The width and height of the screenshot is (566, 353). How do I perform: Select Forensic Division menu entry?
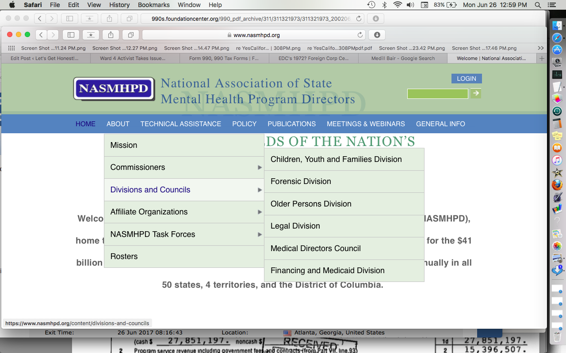coord(301,181)
